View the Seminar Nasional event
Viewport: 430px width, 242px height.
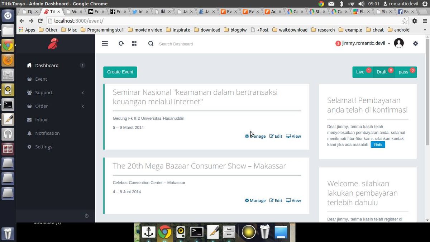tap(293, 136)
